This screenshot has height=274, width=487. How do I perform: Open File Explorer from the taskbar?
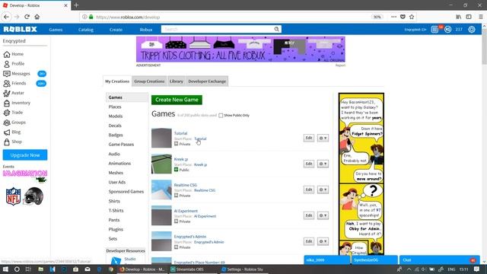tap(40, 269)
